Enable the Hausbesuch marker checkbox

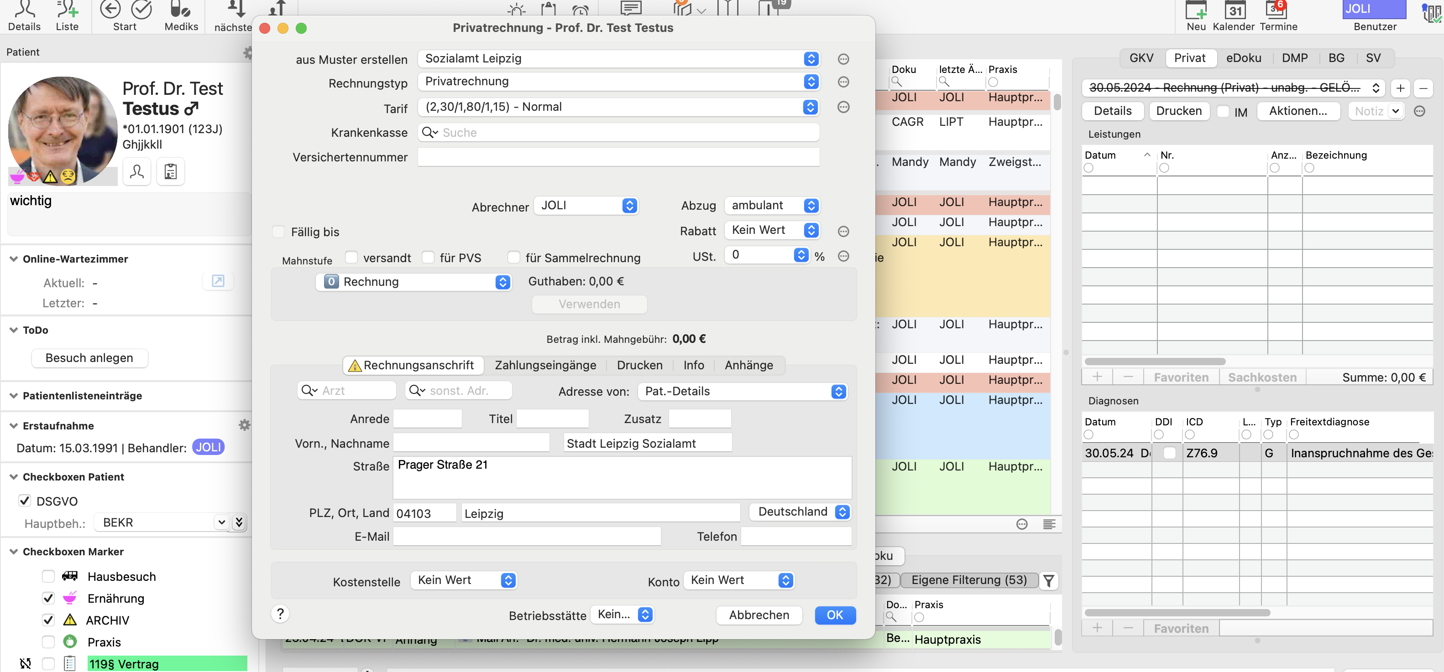point(48,576)
